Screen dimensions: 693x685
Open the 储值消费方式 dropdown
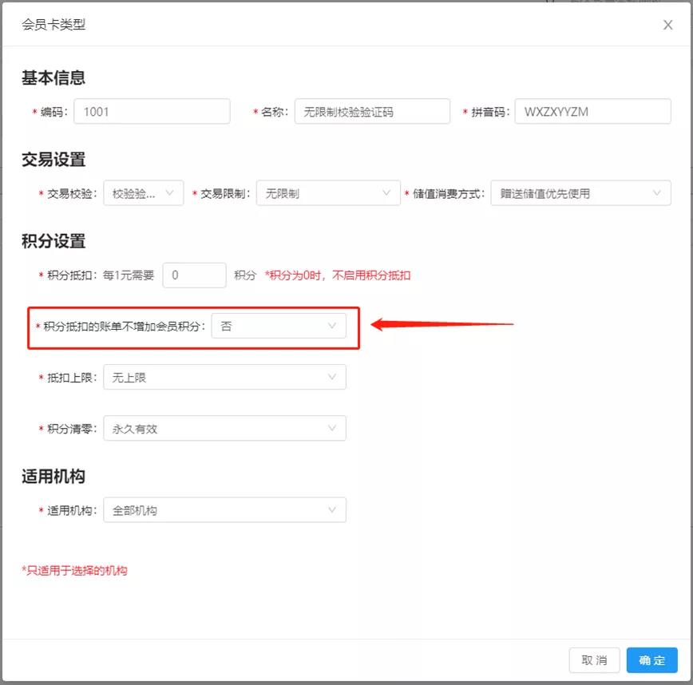tap(580, 193)
